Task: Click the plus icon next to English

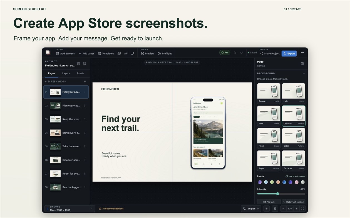Action: (266, 209)
